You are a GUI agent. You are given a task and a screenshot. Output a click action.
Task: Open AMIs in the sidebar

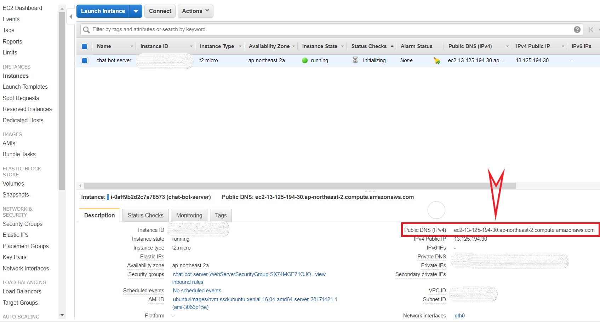coord(9,143)
